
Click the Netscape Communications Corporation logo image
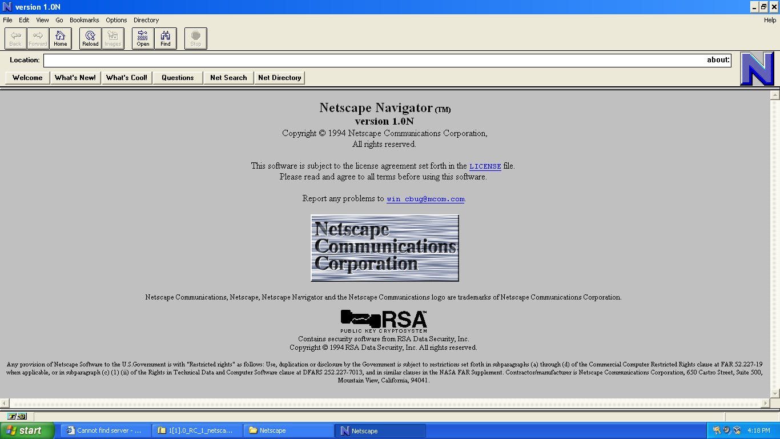[385, 248]
